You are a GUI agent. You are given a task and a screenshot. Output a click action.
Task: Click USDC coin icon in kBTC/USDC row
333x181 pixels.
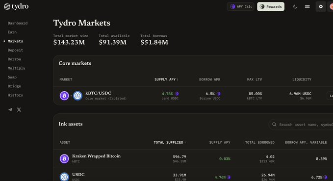[77, 96]
